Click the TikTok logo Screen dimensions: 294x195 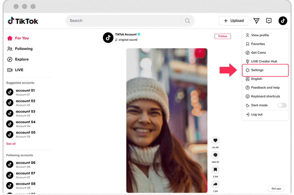(x=23, y=21)
